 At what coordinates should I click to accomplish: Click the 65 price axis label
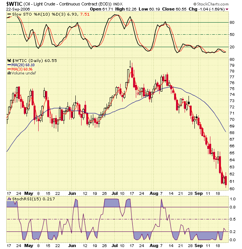pyautogui.click(x=232, y=153)
